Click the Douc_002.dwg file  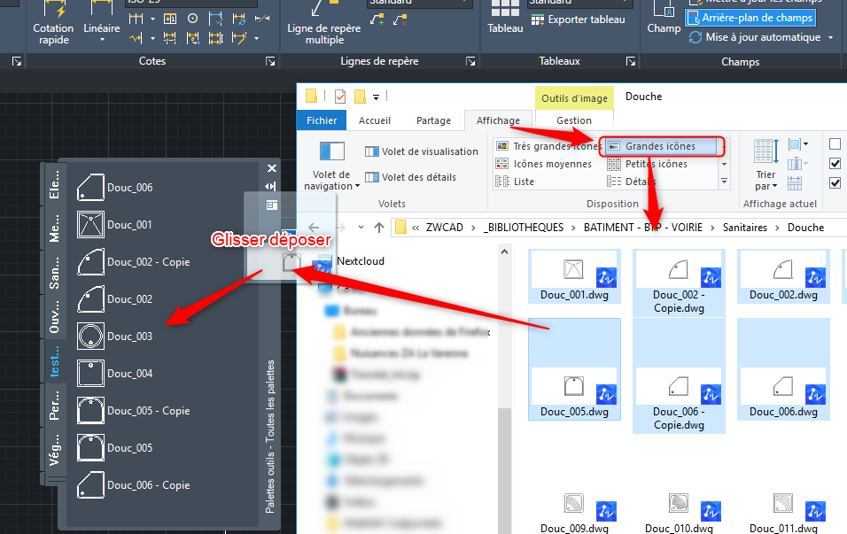click(x=782, y=276)
